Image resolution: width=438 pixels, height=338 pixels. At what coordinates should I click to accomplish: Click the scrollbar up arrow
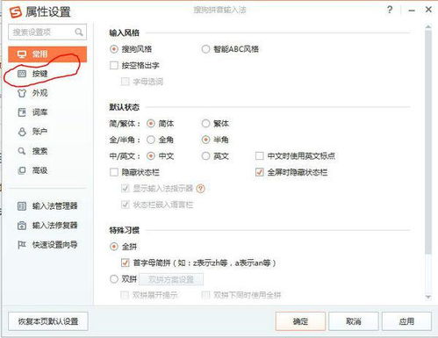[x=428, y=27]
